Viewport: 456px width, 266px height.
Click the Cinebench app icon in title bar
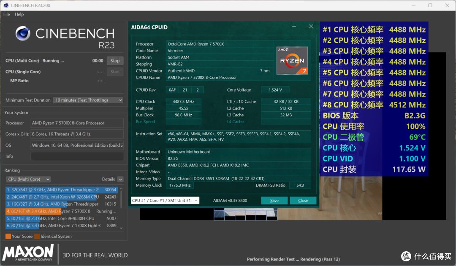tap(6, 5)
